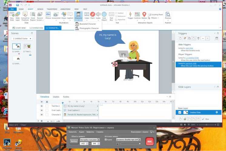
Task: Save the project with the floppy icon
Action: (x=18, y=5)
